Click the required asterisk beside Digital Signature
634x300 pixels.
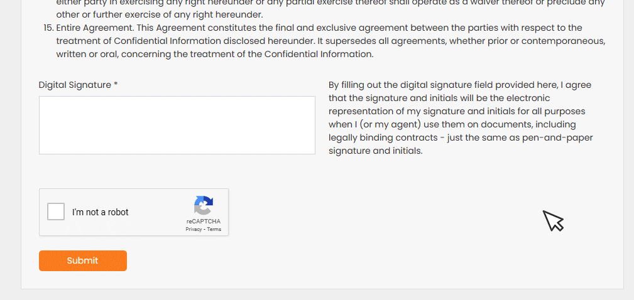(x=116, y=85)
